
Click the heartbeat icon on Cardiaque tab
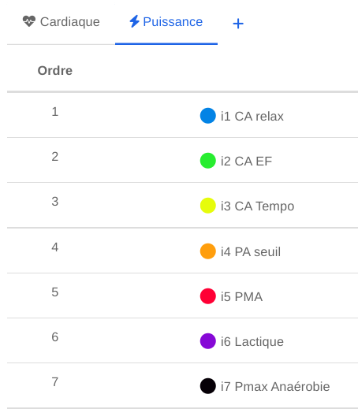coord(29,21)
